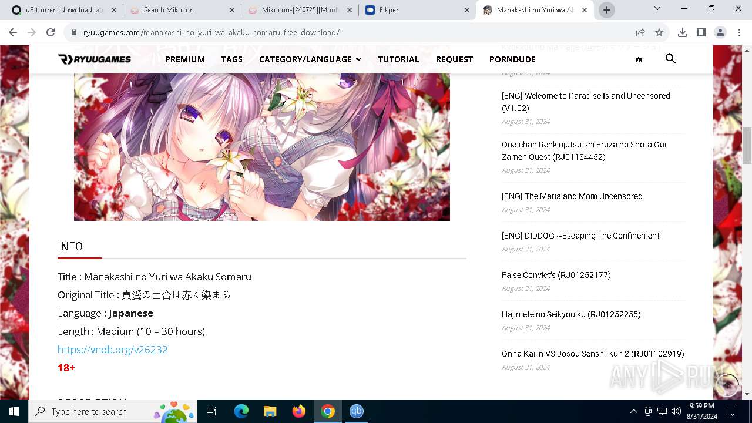Open Chrome profile avatar
This screenshot has width=752, height=423.
[x=720, y=32]
